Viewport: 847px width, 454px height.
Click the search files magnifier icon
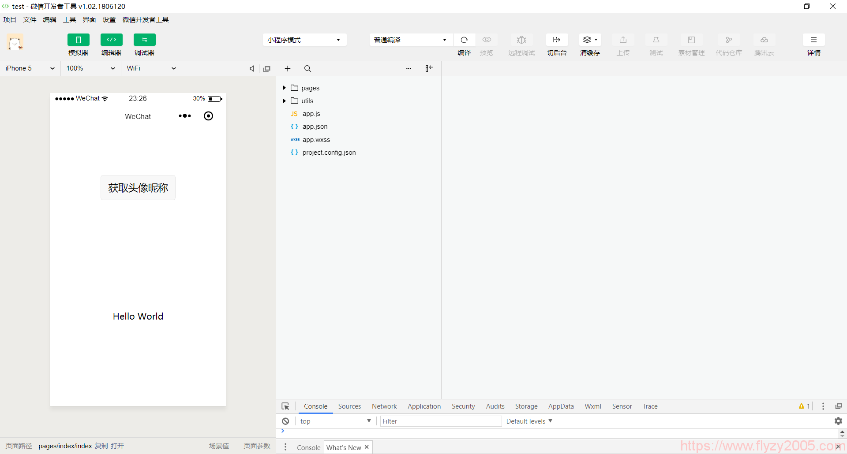click(308, 69)
